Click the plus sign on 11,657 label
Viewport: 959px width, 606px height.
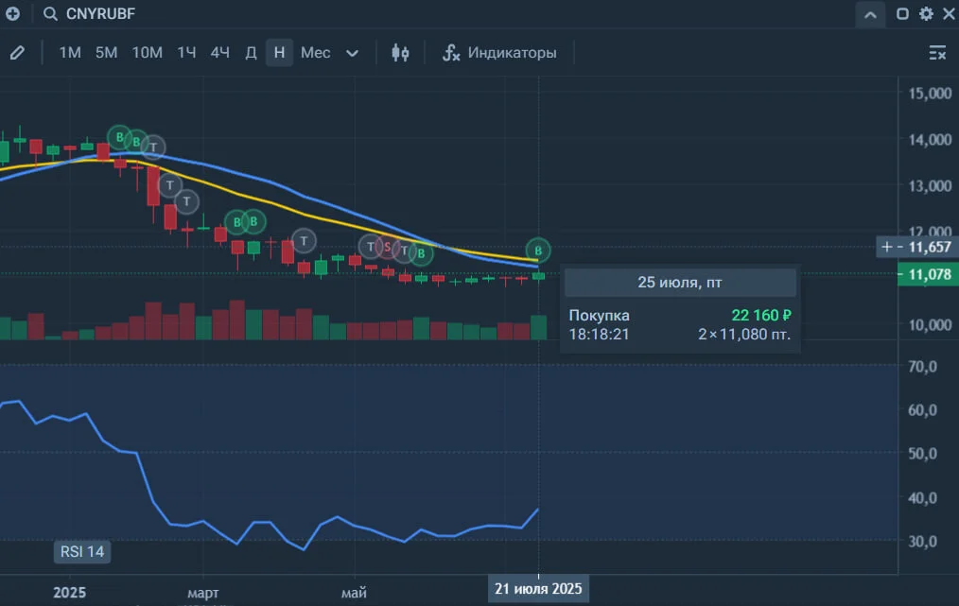coord(887,247)
